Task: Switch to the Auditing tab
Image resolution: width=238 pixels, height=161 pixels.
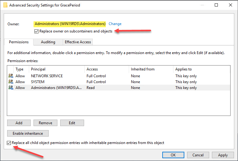Action: pos(48,42)
